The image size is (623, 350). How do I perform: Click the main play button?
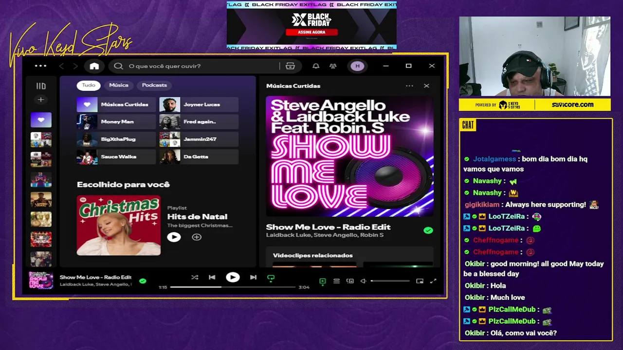(x=233, y=278)
